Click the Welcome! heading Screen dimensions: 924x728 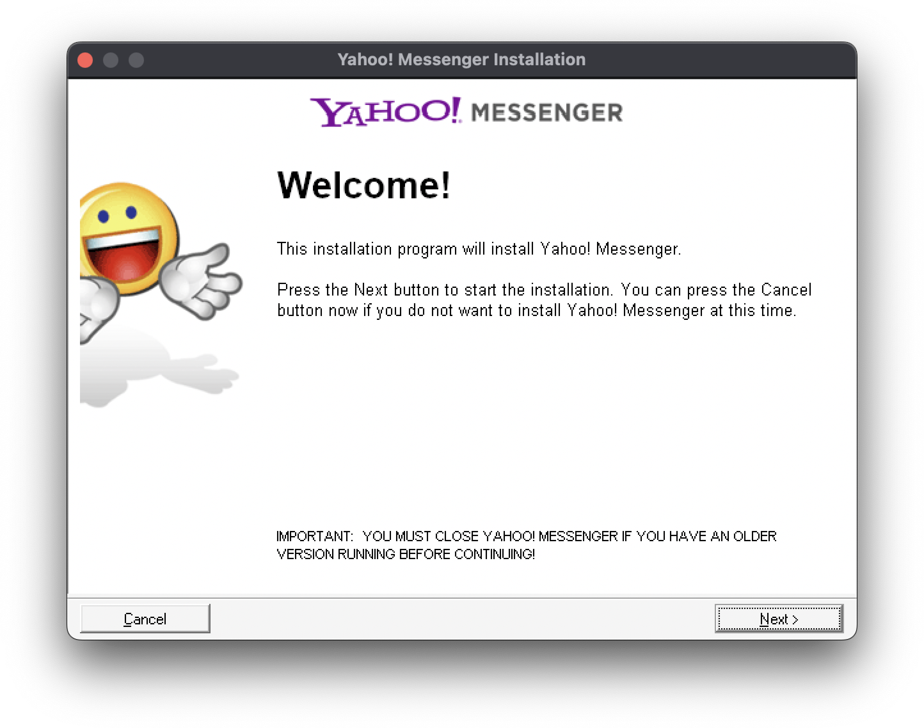coord(364,186)
